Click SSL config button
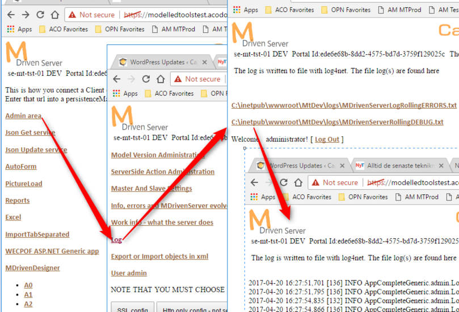This screenshot has height=312, width=459. coord(133,307)
